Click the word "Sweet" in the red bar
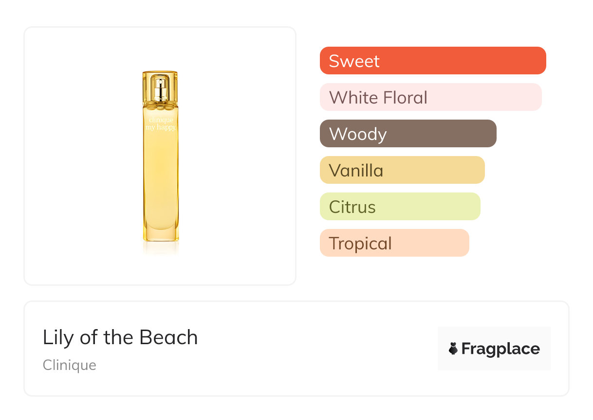The width and height of the screenshot is (593, 420). pos(354,61)
